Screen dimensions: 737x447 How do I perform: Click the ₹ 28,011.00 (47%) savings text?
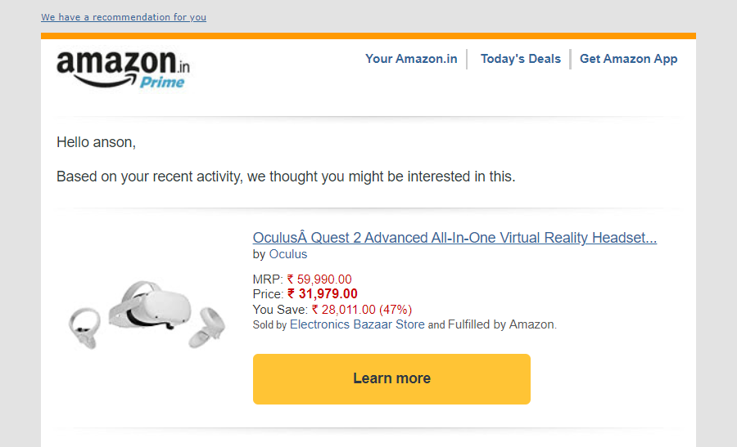click(361, 309)
